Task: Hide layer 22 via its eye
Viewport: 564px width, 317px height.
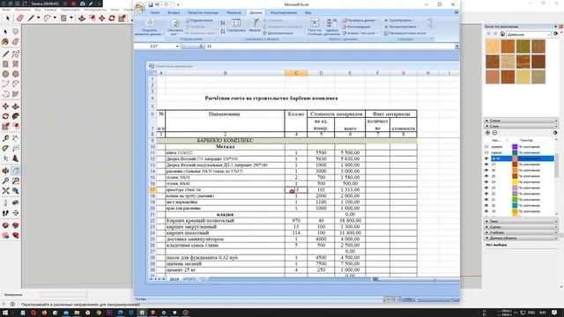Action: [x=486, y=194]
